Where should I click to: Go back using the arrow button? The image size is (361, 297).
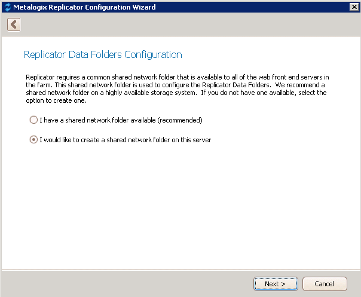point(14,25)
